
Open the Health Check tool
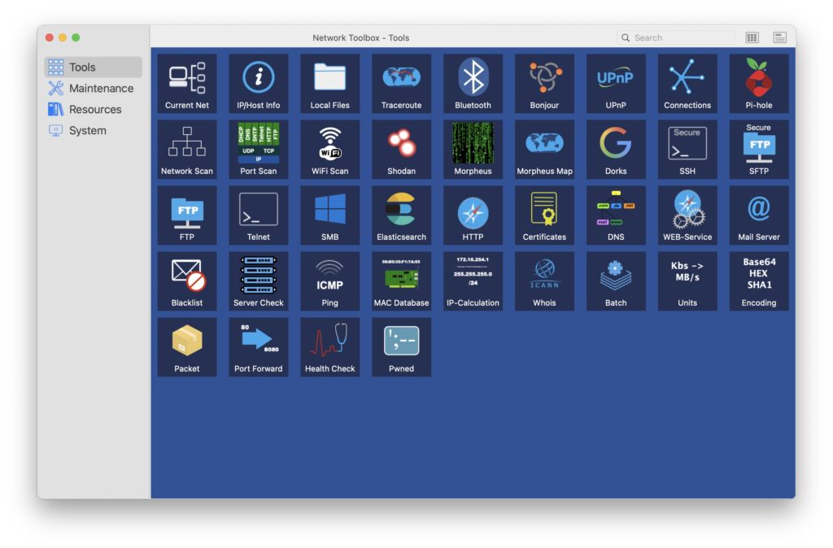[x=330, y=346]
